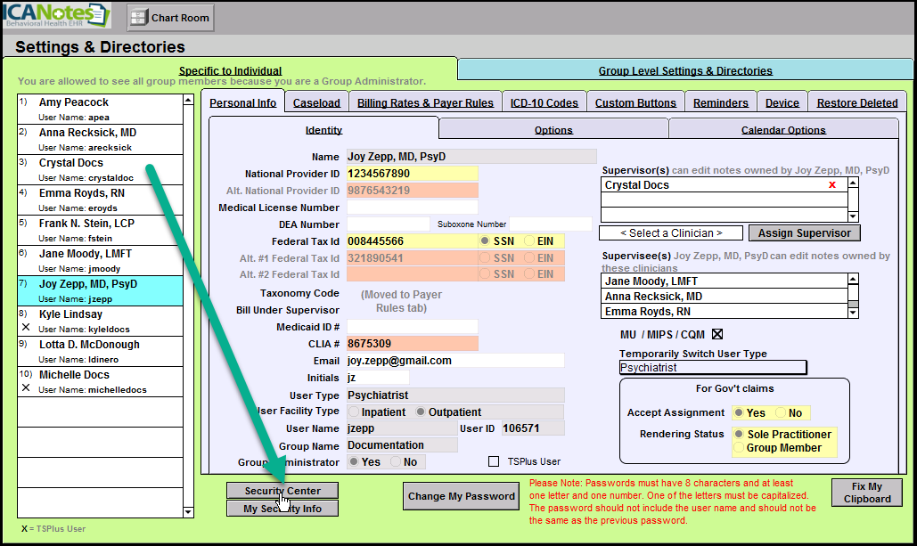Open Temporarily Switch User Type dropdown
The height and width of the screenshot is (546, 917).
(712, 368)
